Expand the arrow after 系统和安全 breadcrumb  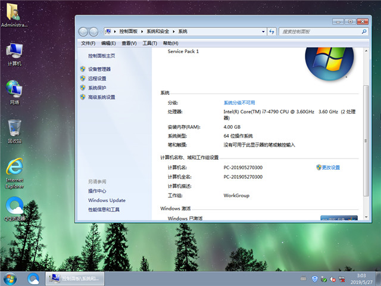pos(174,32)
